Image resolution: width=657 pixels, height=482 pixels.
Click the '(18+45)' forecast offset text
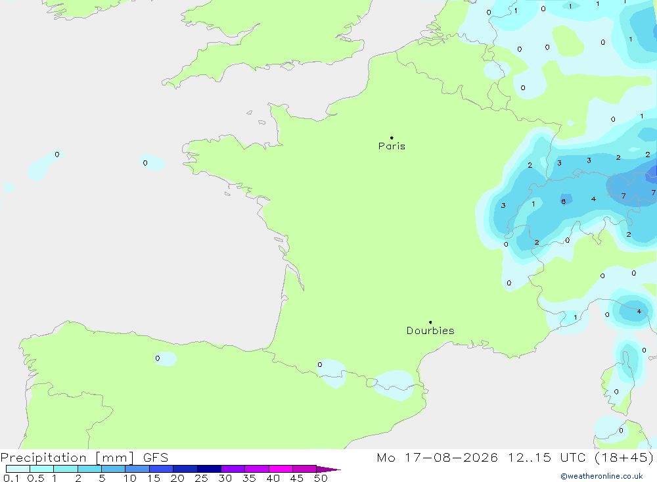[x=624, y=458]
